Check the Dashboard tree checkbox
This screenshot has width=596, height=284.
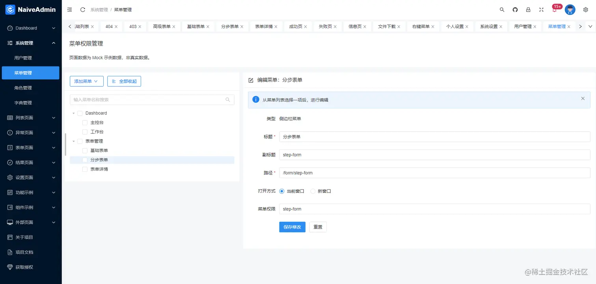80,113
